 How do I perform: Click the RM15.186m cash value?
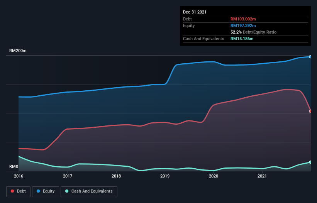[242, 39]
